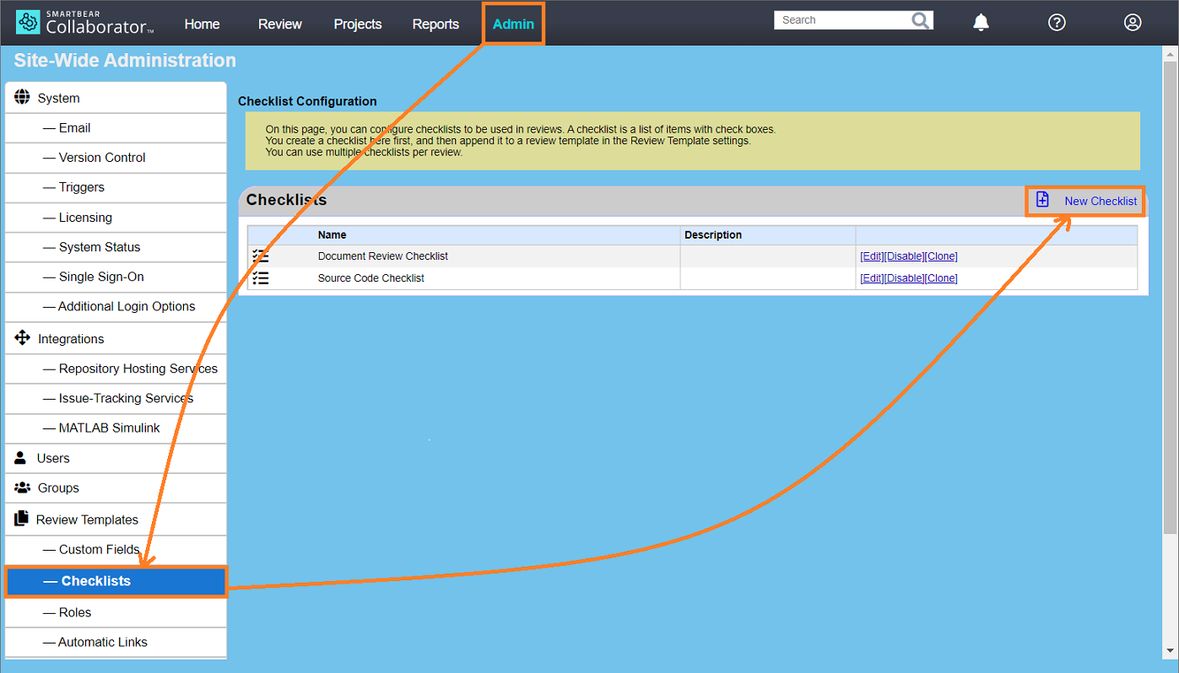Click the New Checklist link
The height and width of the screenshot is (673, 1179).
click(1100, 201)
